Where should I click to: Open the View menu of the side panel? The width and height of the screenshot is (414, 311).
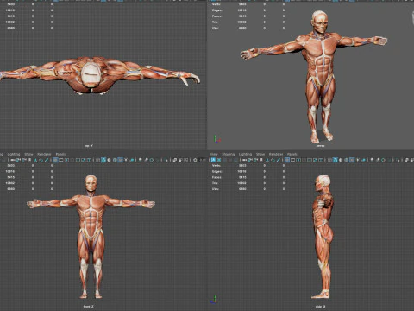coord(214,154)
